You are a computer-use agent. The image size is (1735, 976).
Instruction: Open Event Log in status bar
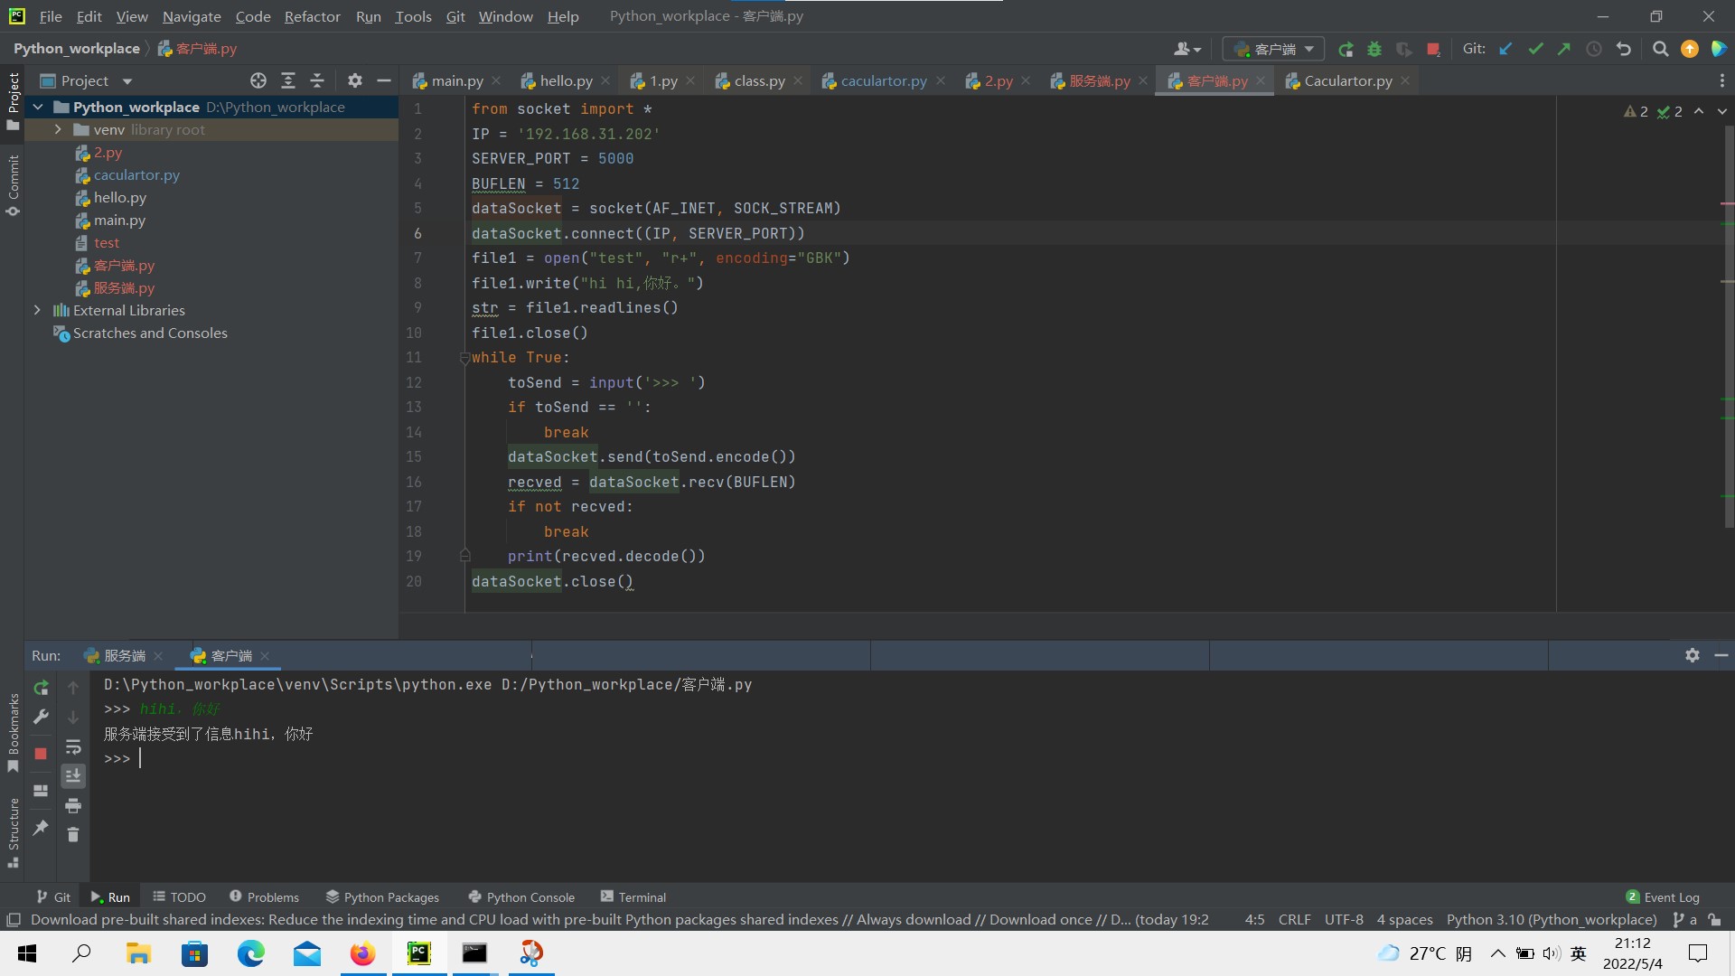pyautogui.click(x=1663, y=896)
